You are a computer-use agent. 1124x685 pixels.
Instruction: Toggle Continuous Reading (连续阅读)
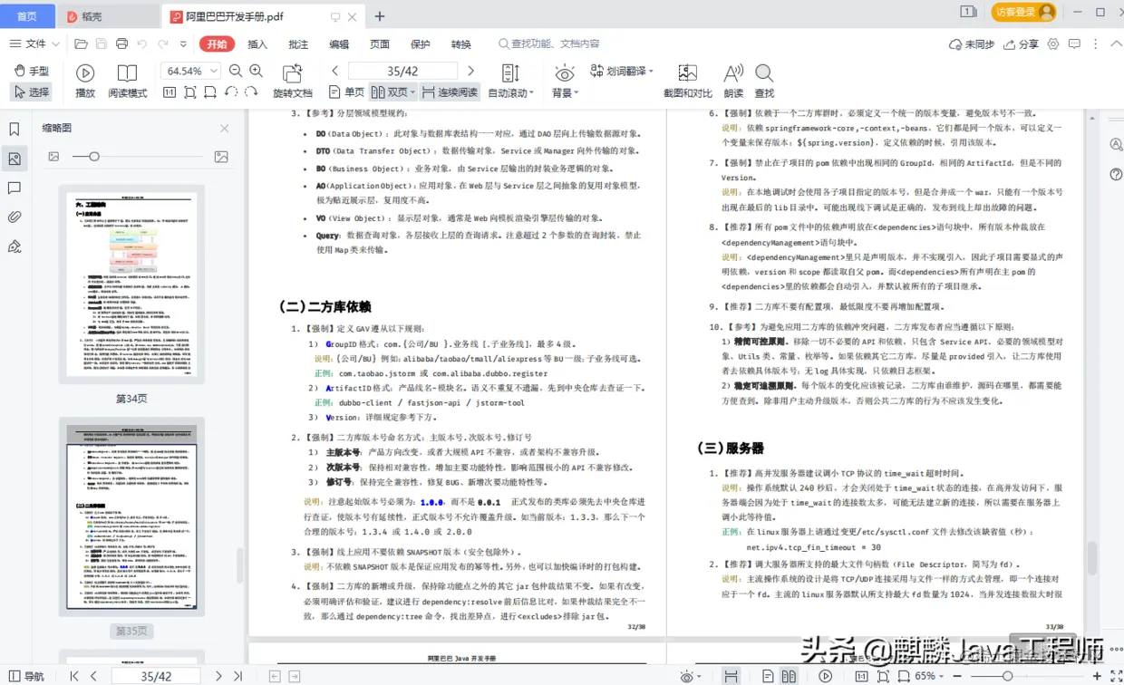point(450,92)
